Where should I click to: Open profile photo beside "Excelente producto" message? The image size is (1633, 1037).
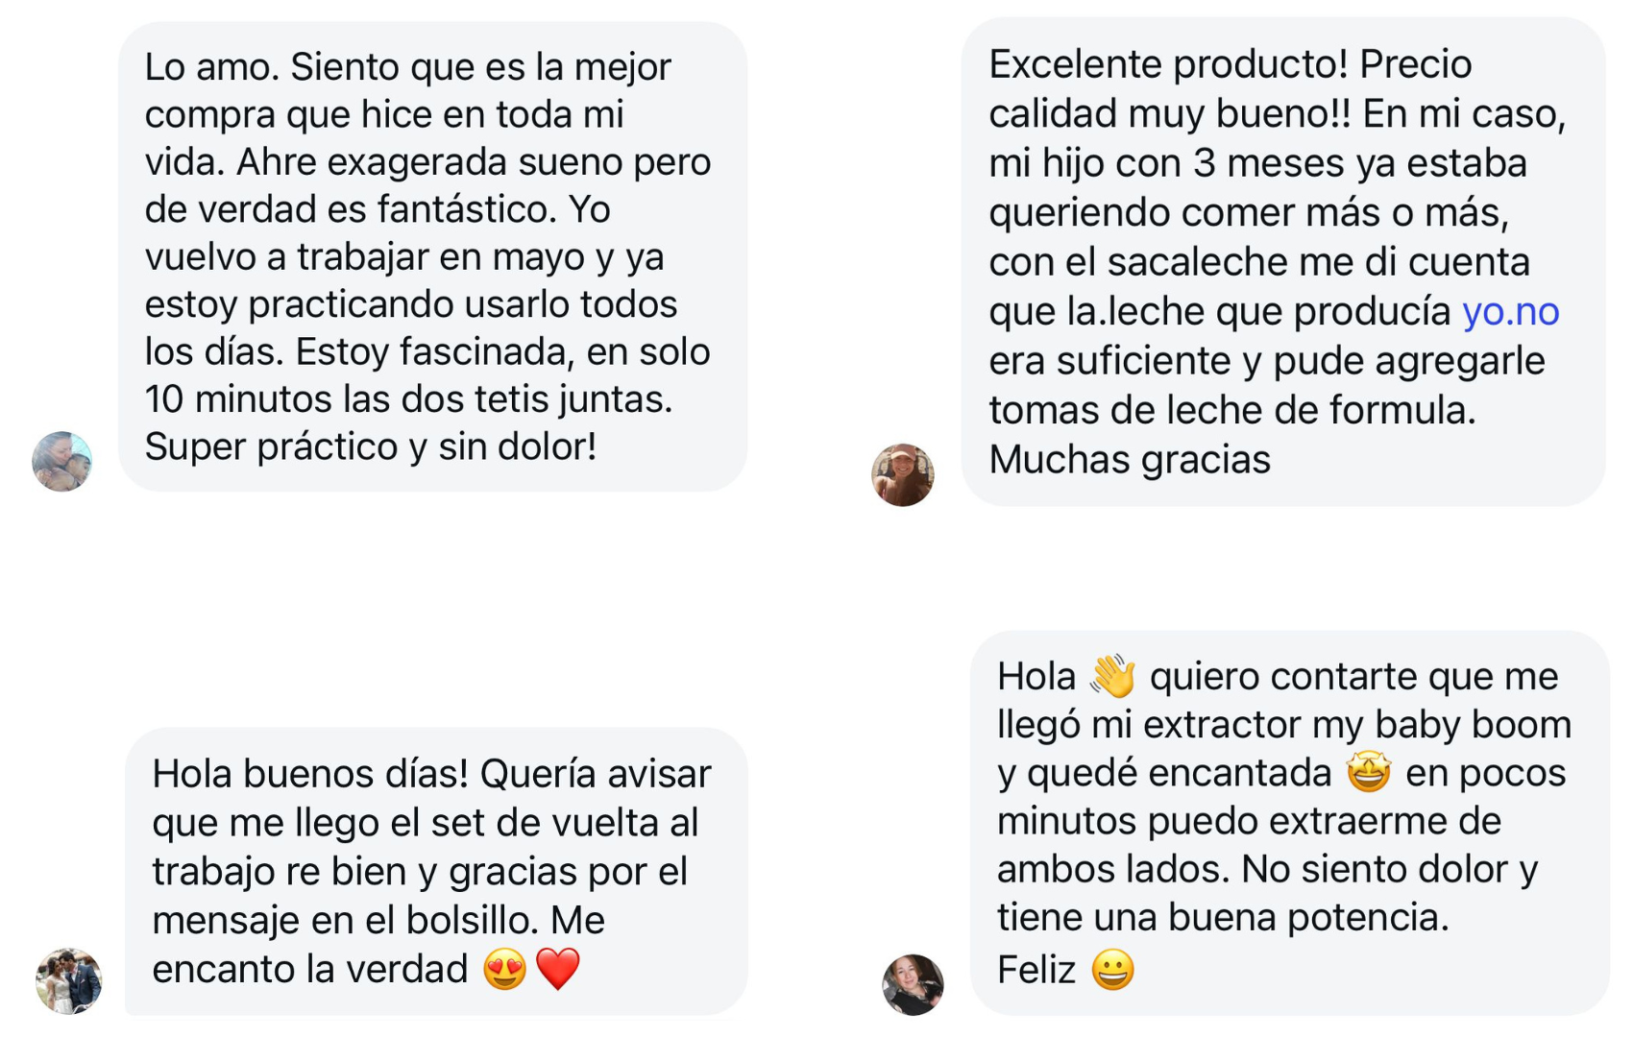coord(902,474)
